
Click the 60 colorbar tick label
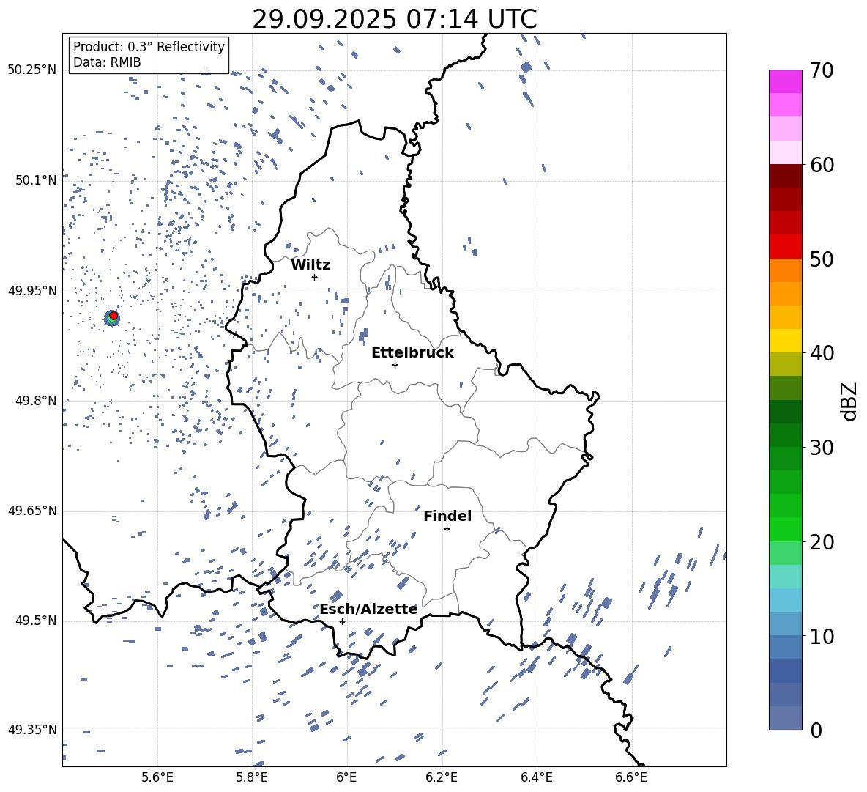click(x=822, y=165)
